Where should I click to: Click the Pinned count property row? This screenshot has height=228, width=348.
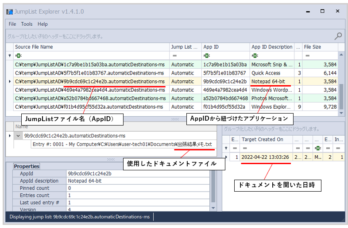(111, 188)
